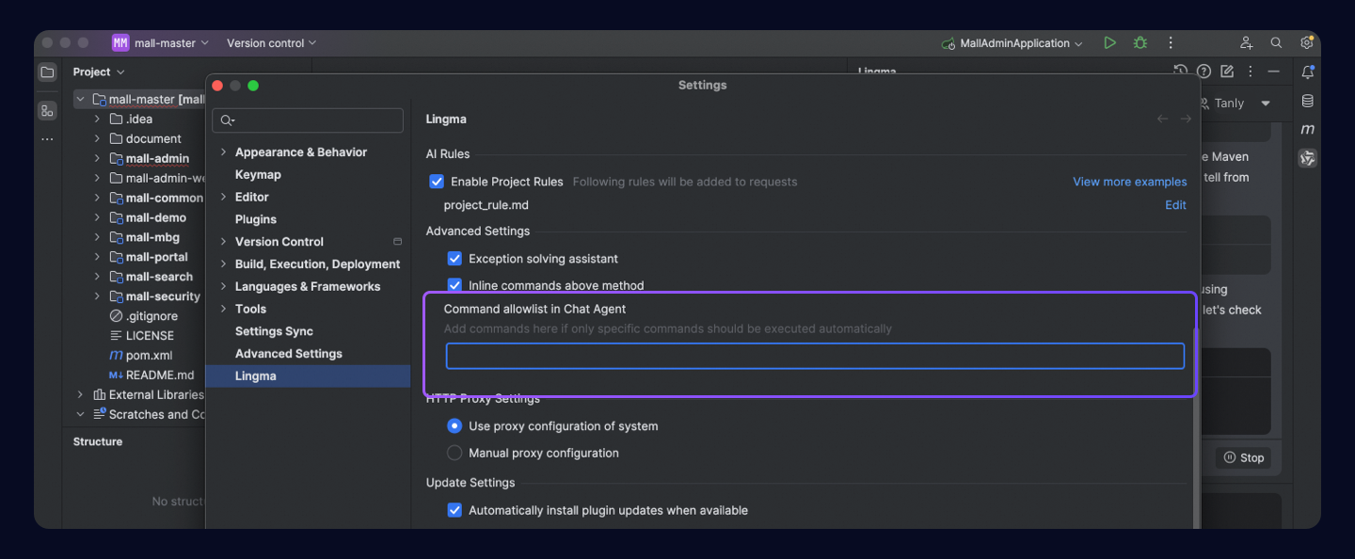Open the Structure tool window icon
This screenshot has width=1355, height=559.
[47, 111]
